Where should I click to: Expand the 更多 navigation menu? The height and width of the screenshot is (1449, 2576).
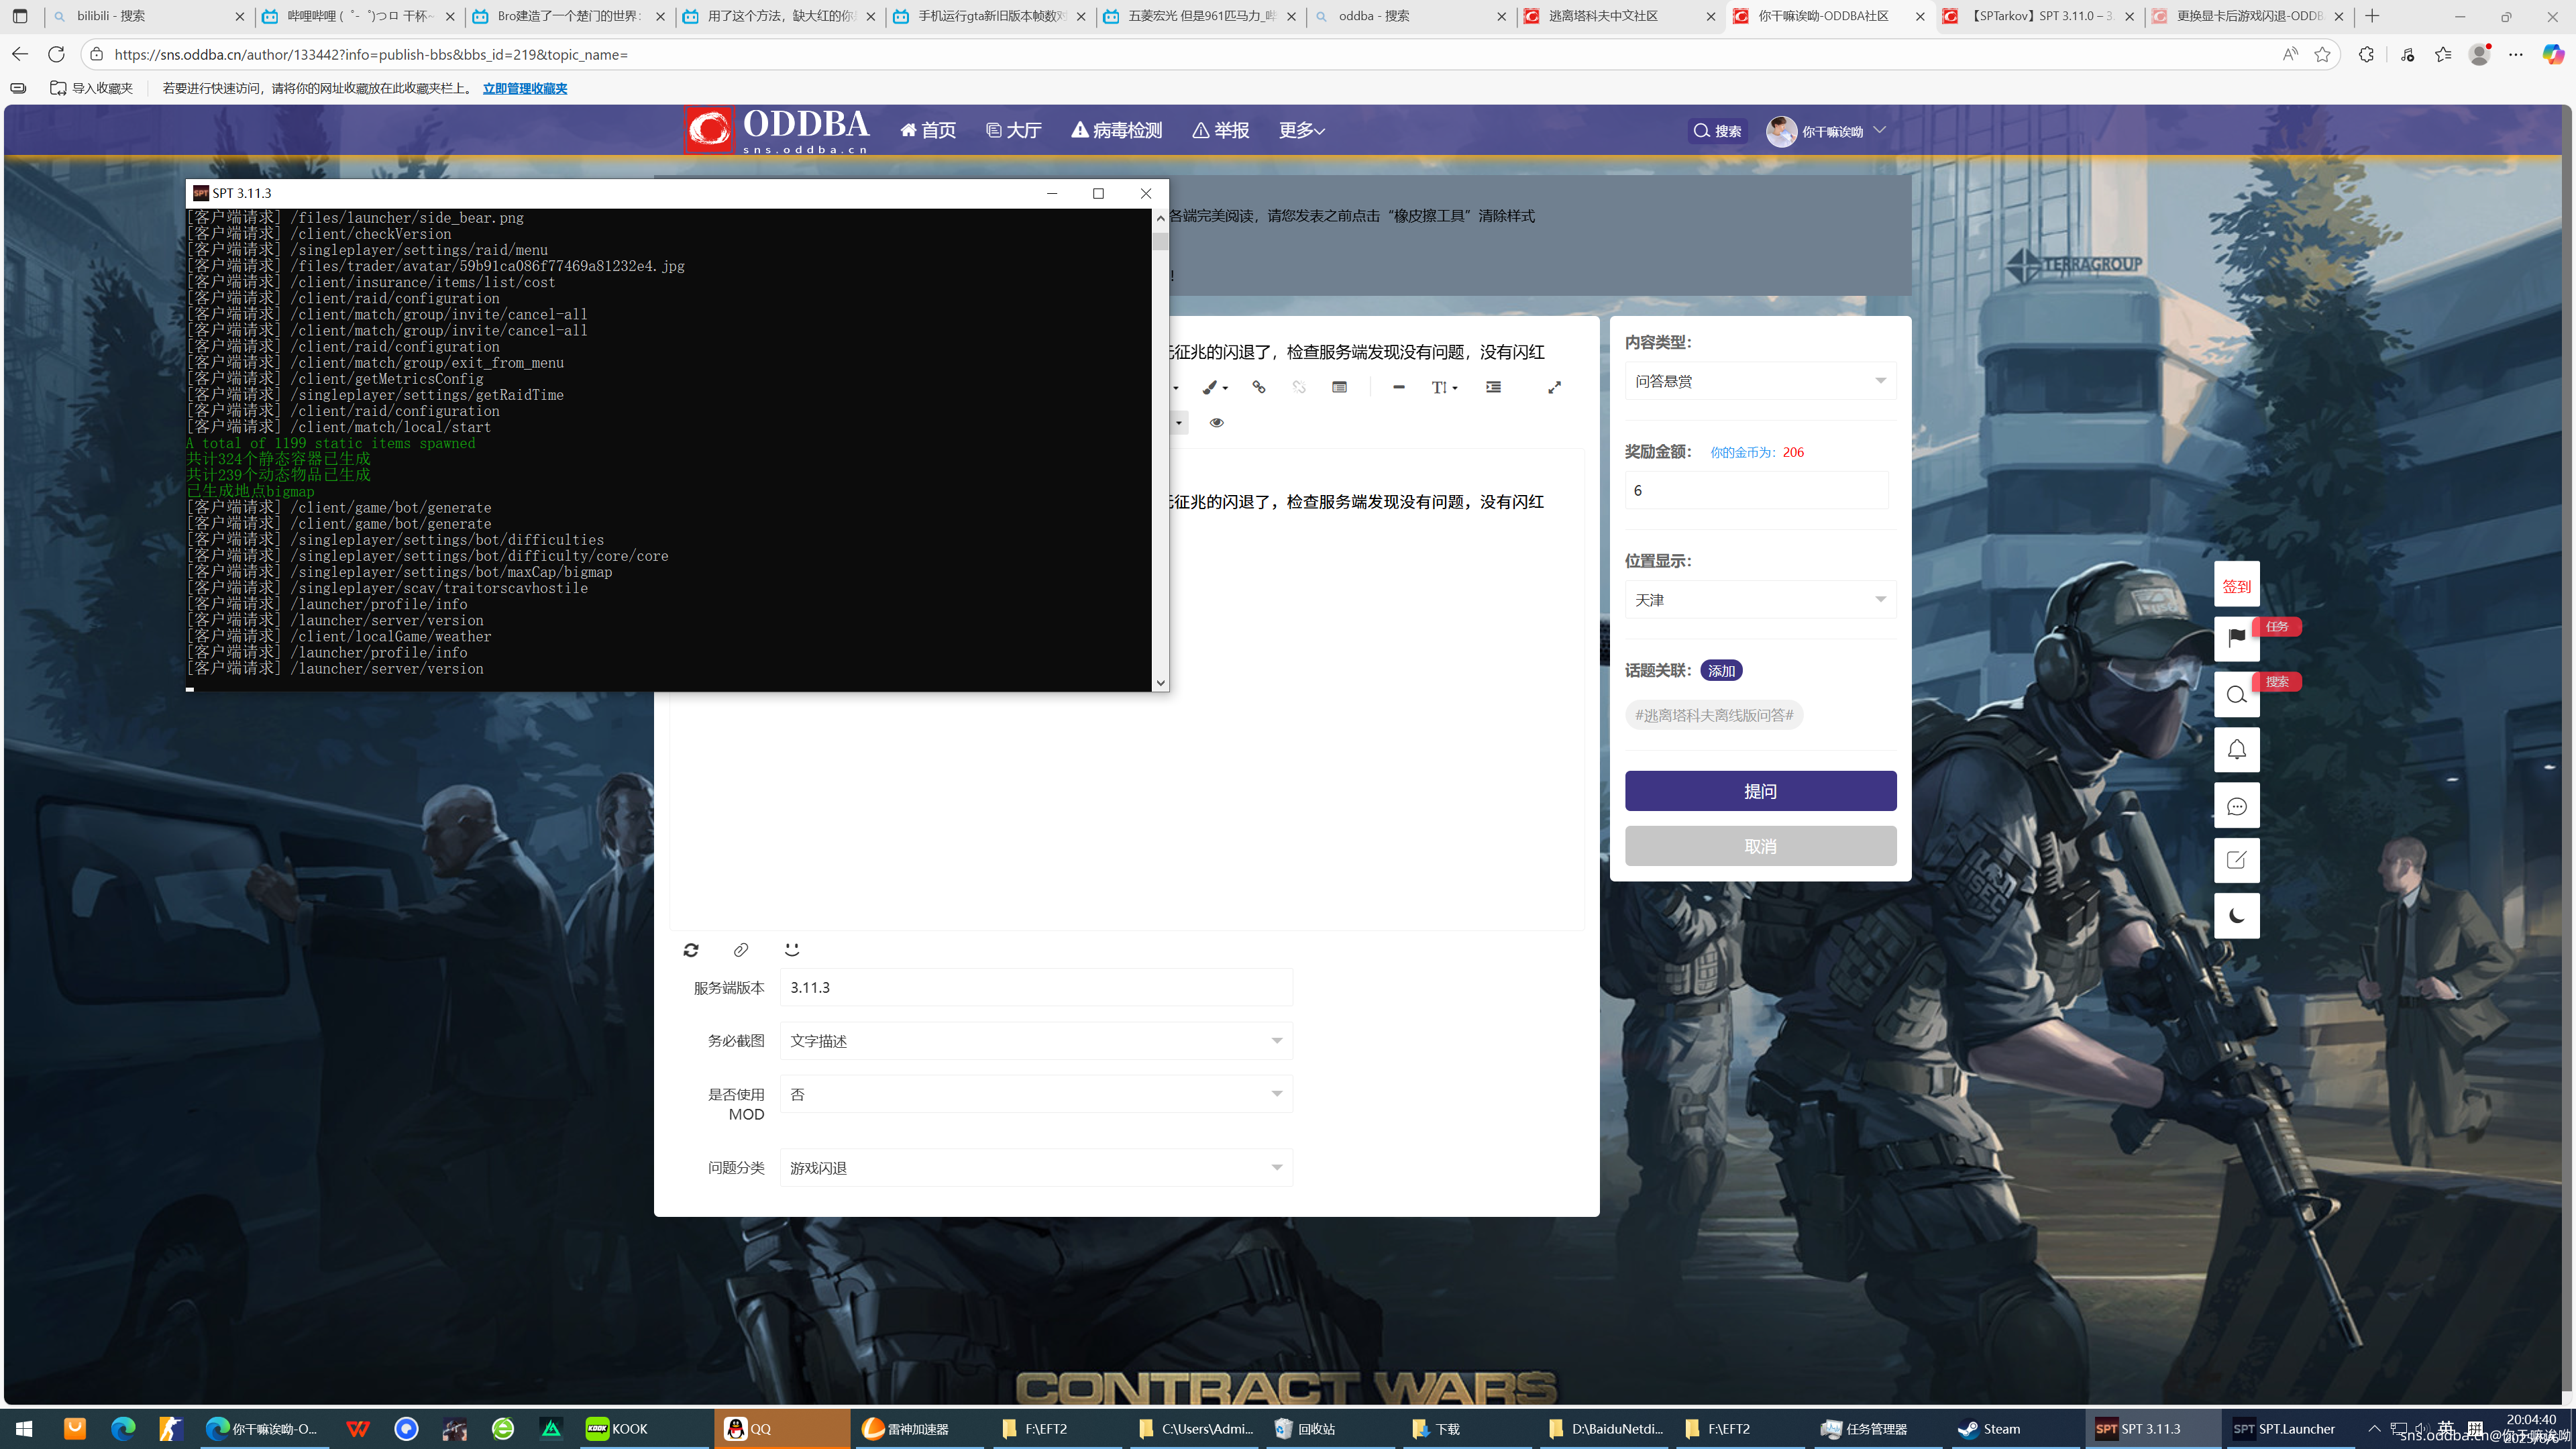point(1301,130)
